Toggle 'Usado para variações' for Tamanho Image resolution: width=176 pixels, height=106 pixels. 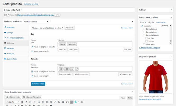pyautogui.click(x=32, y=76)
